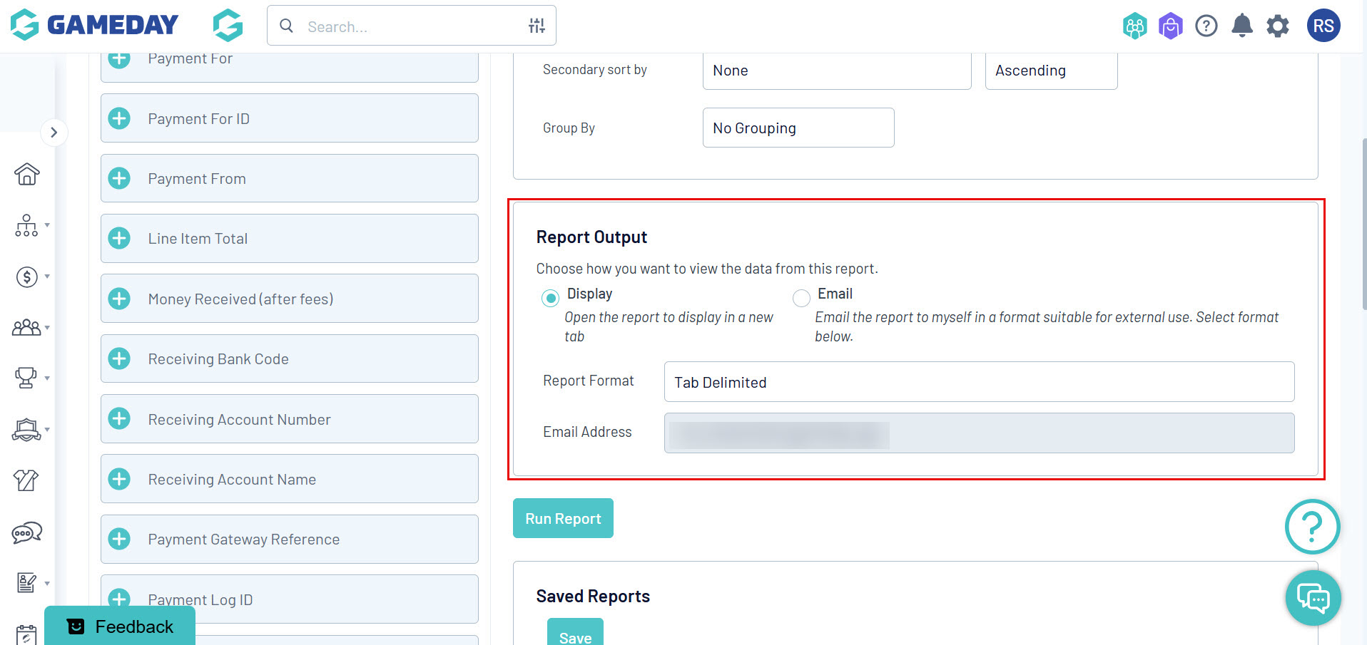1367x645 pixels.
Task: Open the Group By dropdown
Action: 798,128
